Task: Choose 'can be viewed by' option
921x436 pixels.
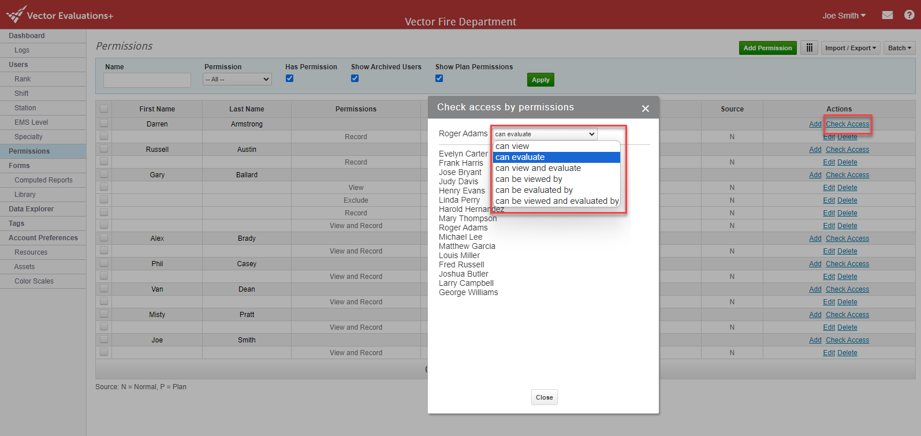Action: (557, 179)
